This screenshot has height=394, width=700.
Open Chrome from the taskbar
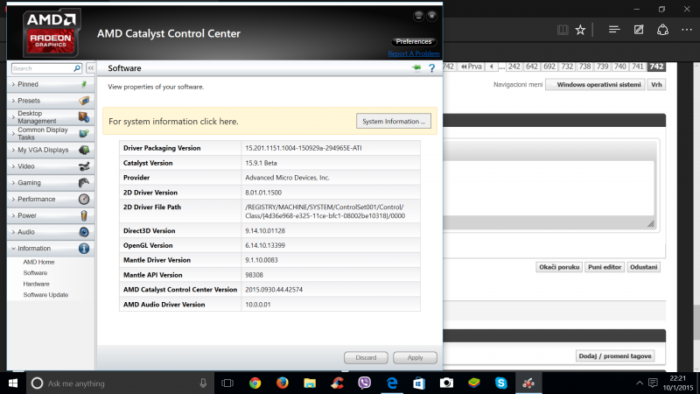tap(255, 383)
